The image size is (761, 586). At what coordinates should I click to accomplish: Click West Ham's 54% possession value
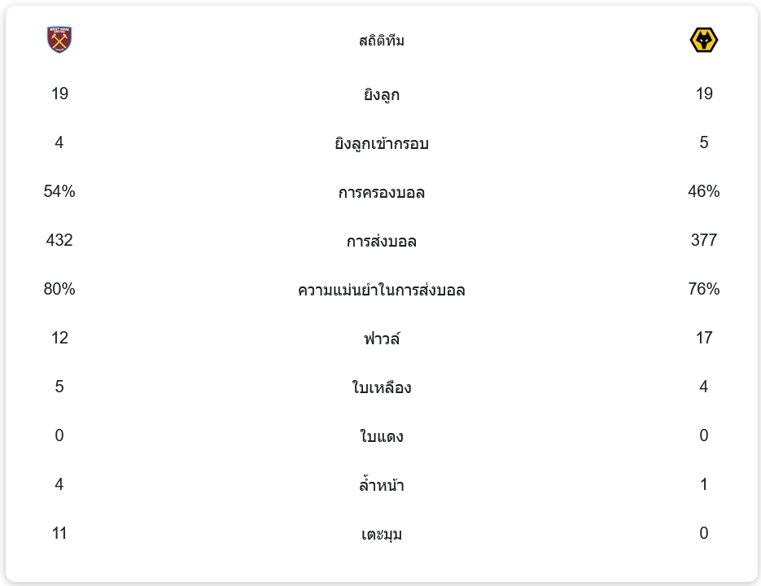tap(59, 191)
